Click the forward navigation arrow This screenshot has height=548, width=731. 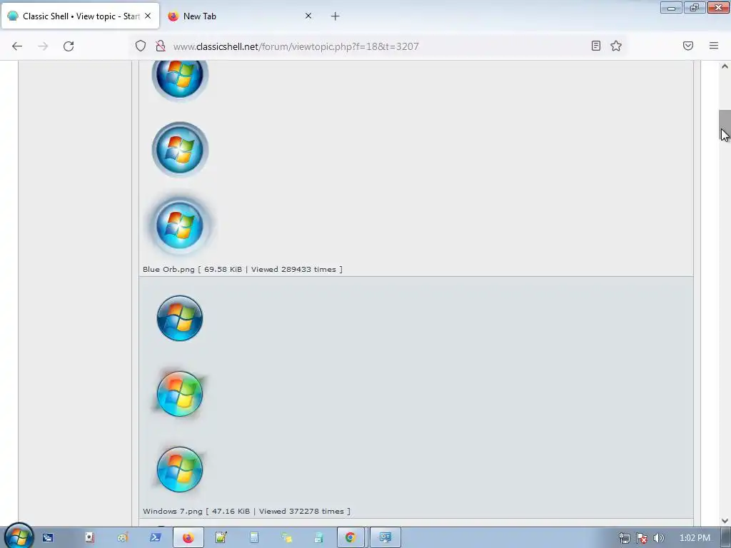[43, 46]
